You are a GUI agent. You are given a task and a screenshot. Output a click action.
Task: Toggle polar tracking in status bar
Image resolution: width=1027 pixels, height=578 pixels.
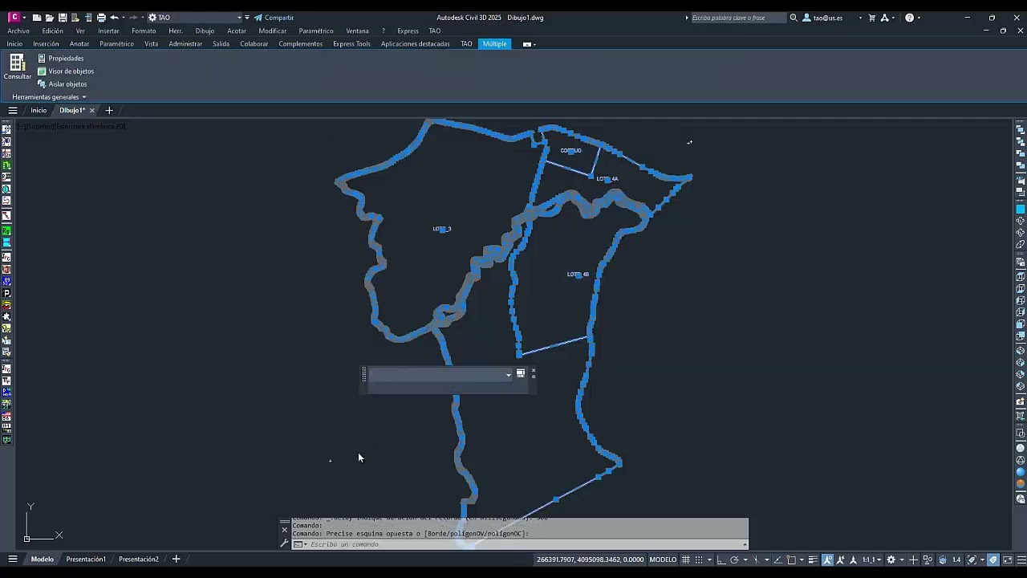(x=734, y=560)
